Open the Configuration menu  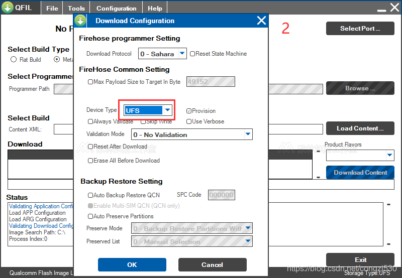point(117,9)
